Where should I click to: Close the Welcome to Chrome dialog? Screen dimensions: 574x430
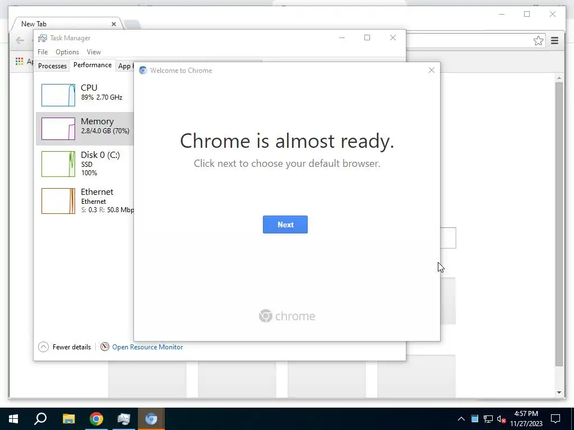coord(432,70)
